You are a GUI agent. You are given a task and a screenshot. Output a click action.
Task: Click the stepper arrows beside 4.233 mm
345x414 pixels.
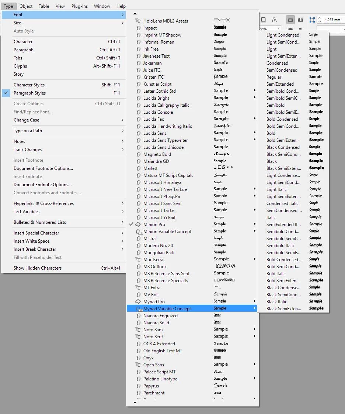(320, 20)
